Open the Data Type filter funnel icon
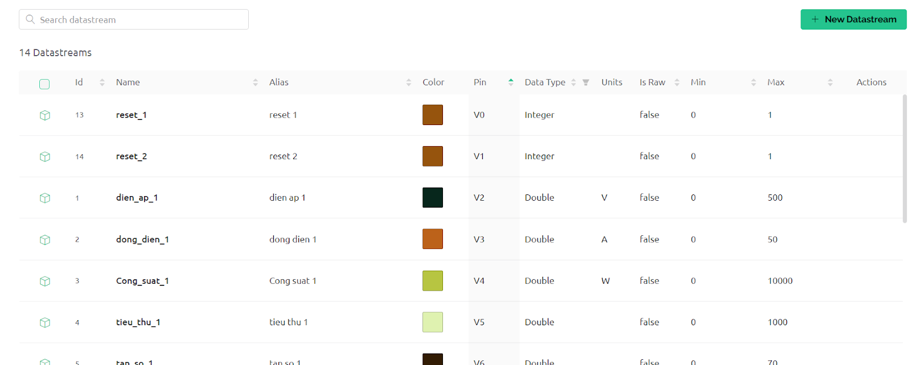This screenshot has height=365, width=911. pyautogui.click(x=585, y=82)
